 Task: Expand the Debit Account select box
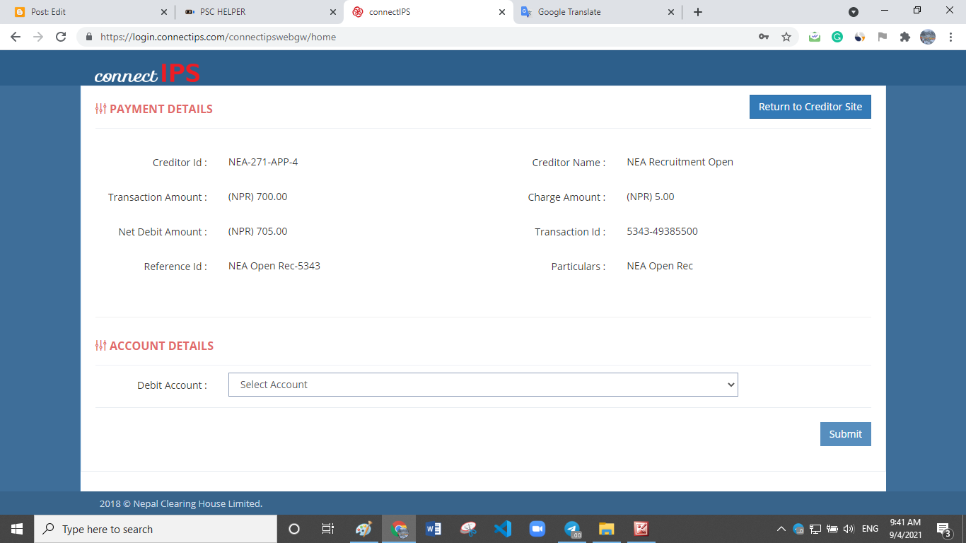pyautogui.click(x=483, y=385)
